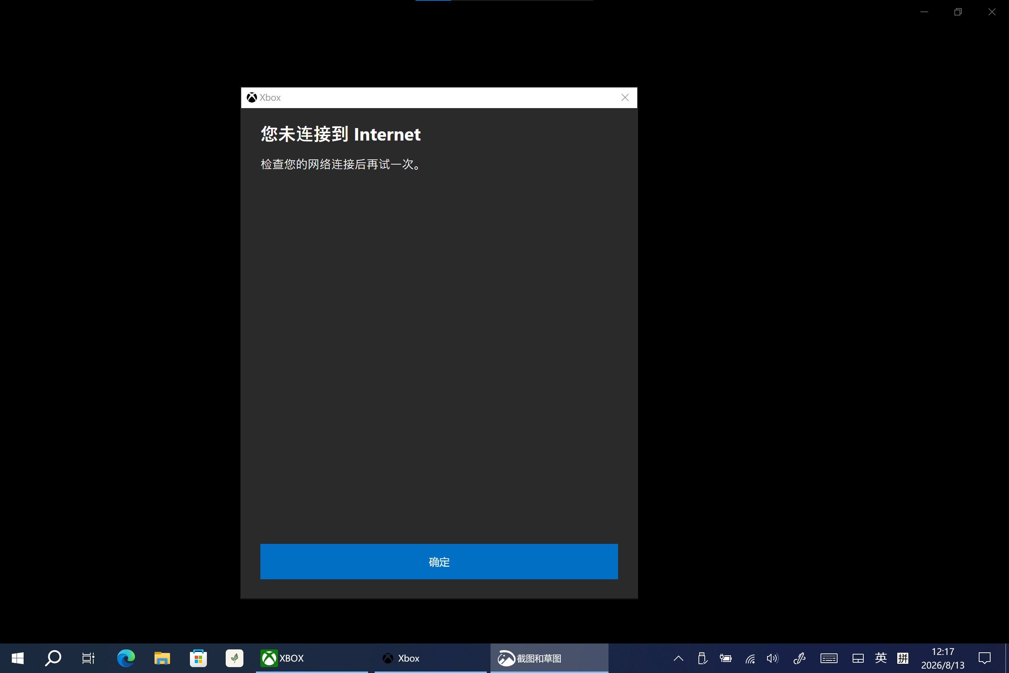Open Task View on the taskbar
Image resolution: width=1009 pixels, height=673 pixels.
[88, 658]
